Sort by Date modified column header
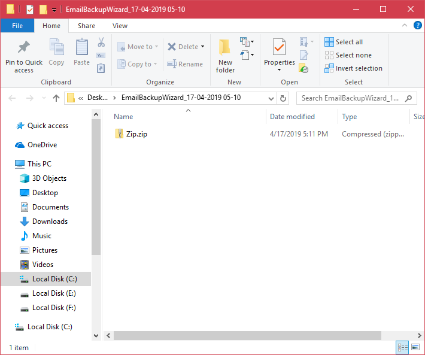The width and height of the screenshot is (425, 355). [292, 117]
